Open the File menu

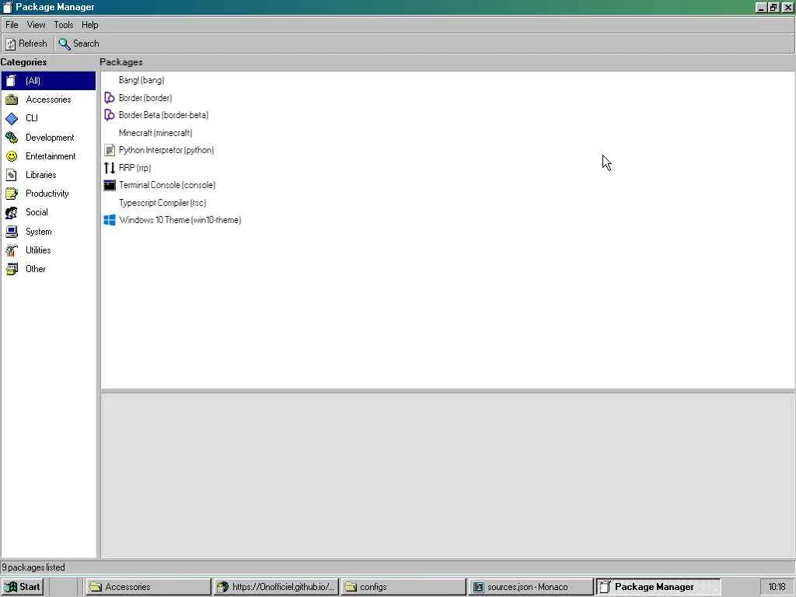12,25
